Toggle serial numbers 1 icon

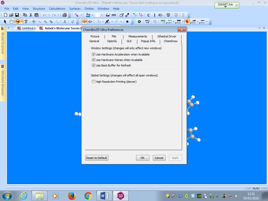tap(154, 15)
